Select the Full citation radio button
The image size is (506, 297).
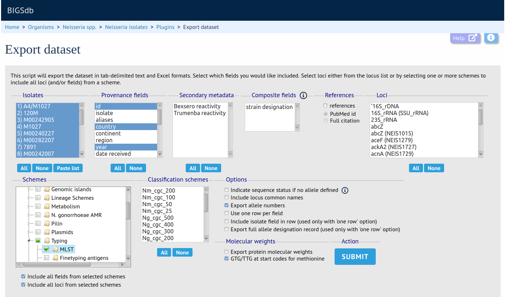pyautogui.click(x=325, y=121)
